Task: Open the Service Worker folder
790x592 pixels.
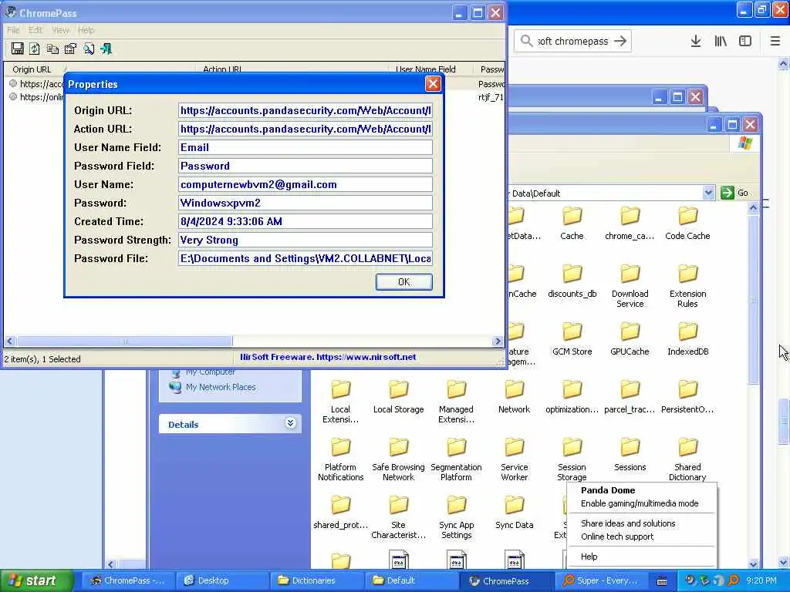Action: click(514, 459)
